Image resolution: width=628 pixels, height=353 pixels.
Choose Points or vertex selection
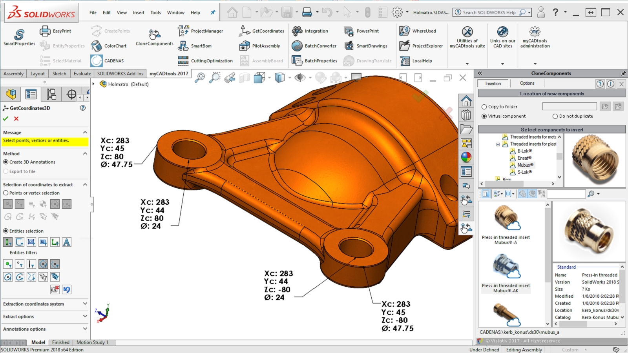(6, 193)
